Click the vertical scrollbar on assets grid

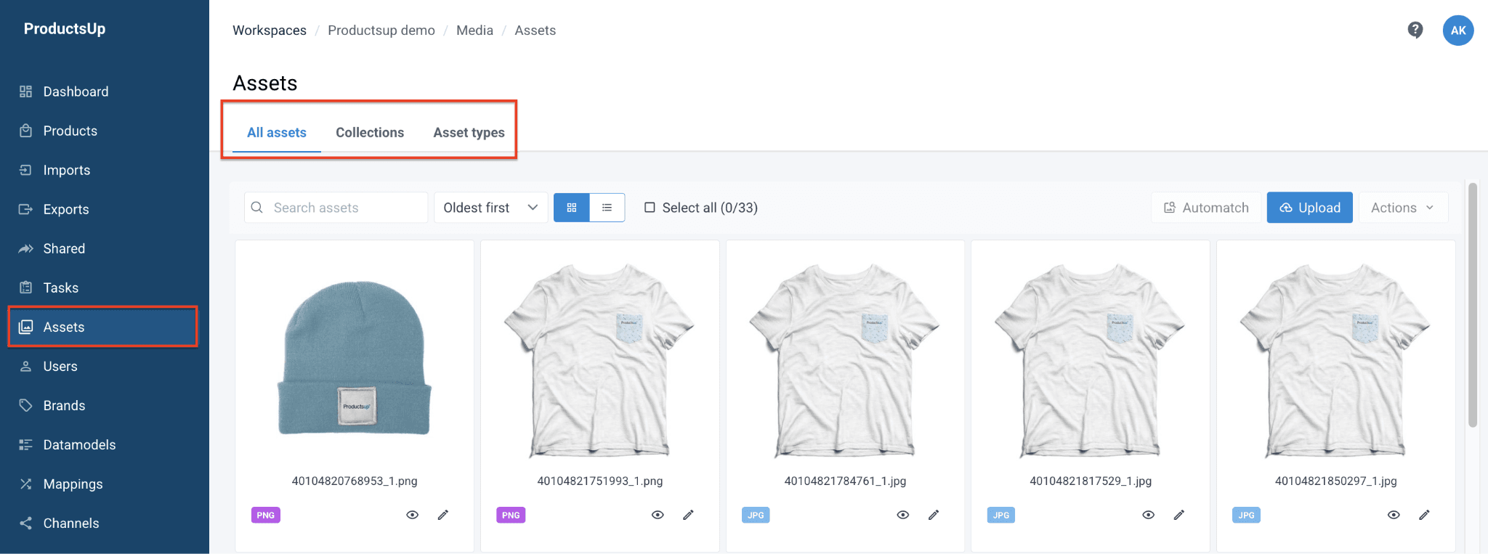[x=1473, y=305]
